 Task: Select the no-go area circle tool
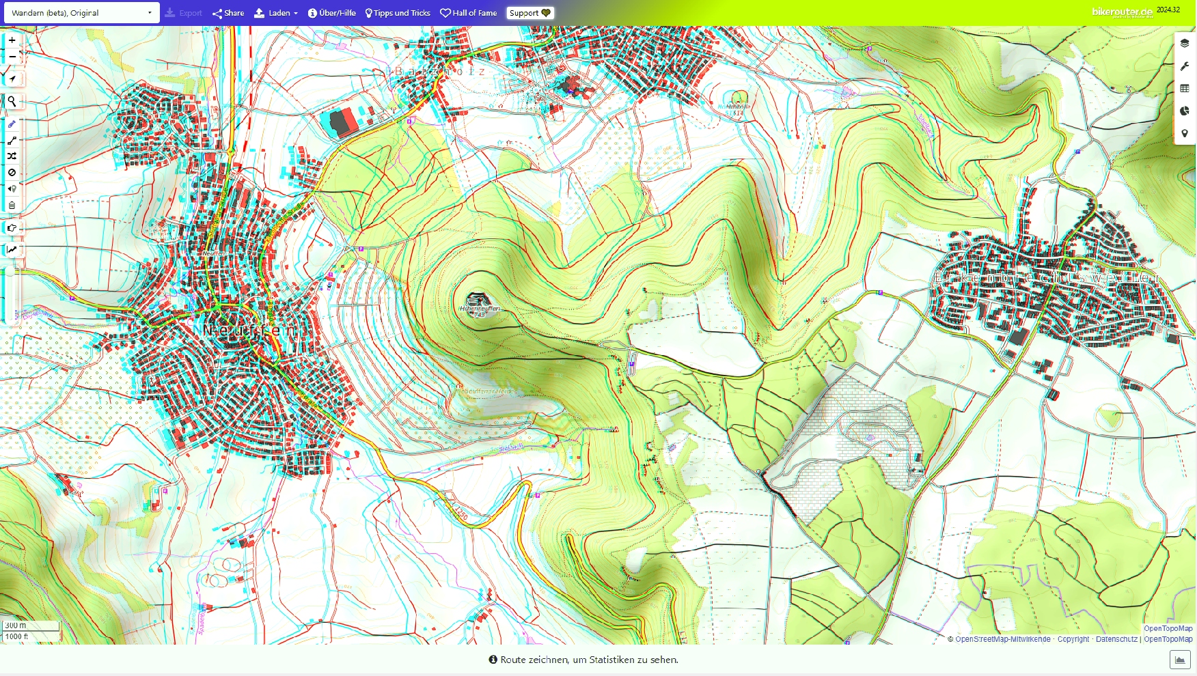tap(12, 173)
